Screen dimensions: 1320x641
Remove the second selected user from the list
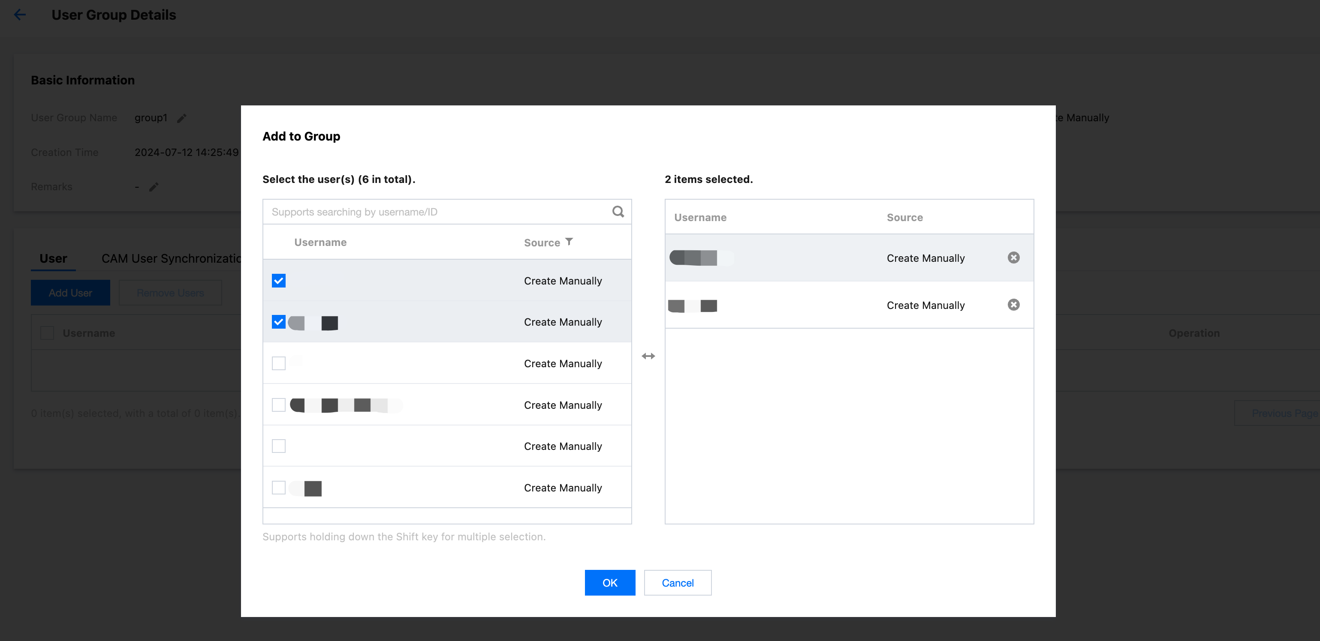pos(1013,305)
